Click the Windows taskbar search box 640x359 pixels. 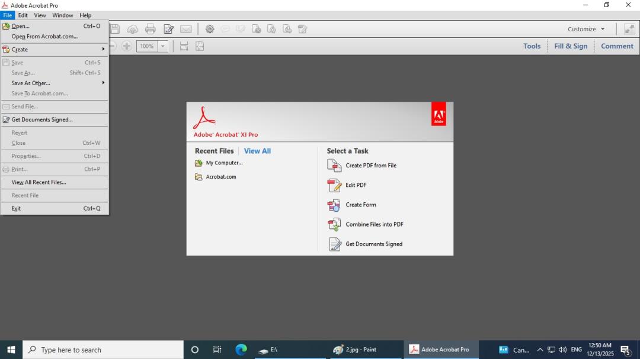(103, 350)
